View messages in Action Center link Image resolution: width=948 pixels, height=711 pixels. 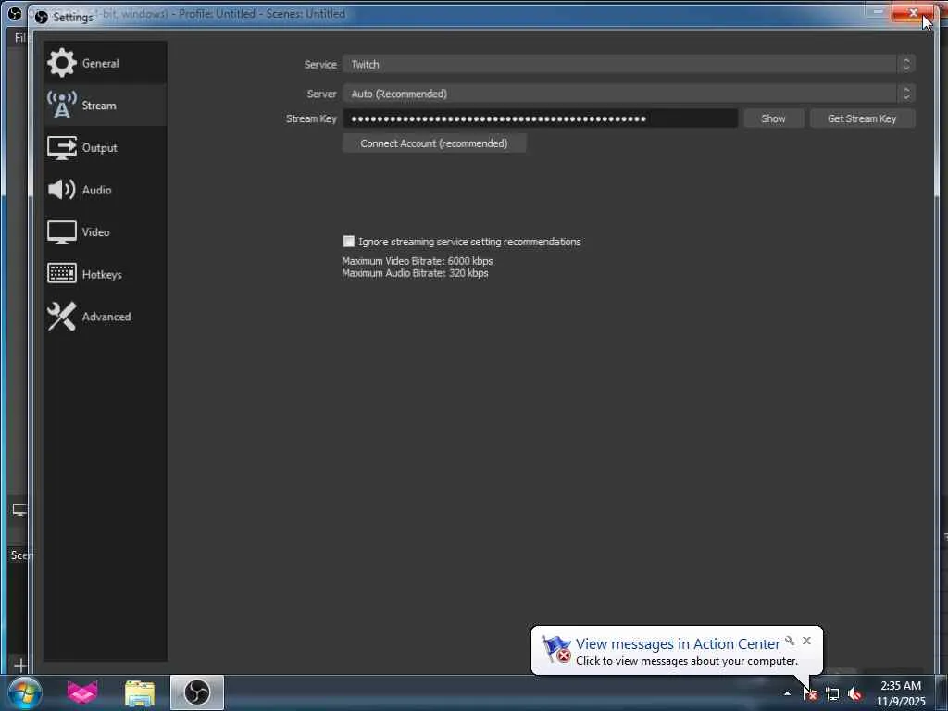tap(678, 644)
